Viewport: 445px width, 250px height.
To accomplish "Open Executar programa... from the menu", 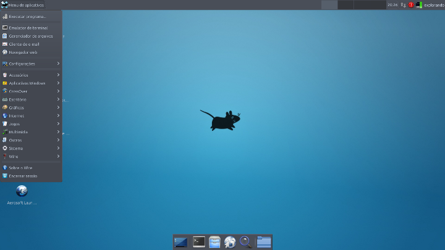I will [x=32, y=17].
